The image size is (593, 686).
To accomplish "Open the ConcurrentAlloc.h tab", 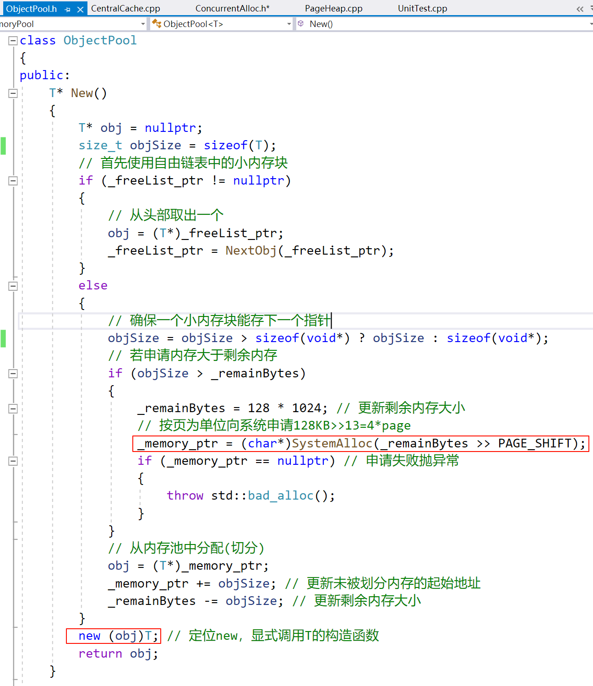I will click(x=232, y=8).
